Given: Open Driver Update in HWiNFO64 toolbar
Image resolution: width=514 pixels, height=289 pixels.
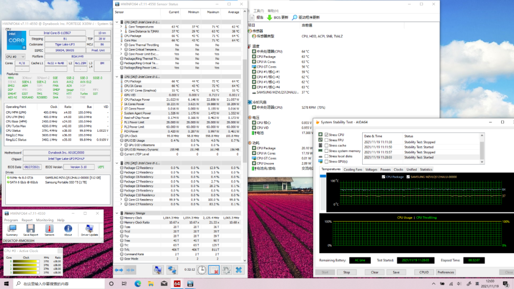Looking at the screenshot, I should pyautogui.click(x=89, y=230).
